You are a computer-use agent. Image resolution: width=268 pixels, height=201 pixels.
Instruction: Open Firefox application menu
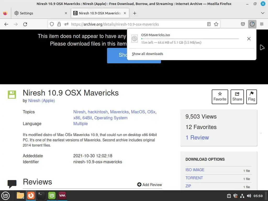pyautogui.click(x=262, y=24)
